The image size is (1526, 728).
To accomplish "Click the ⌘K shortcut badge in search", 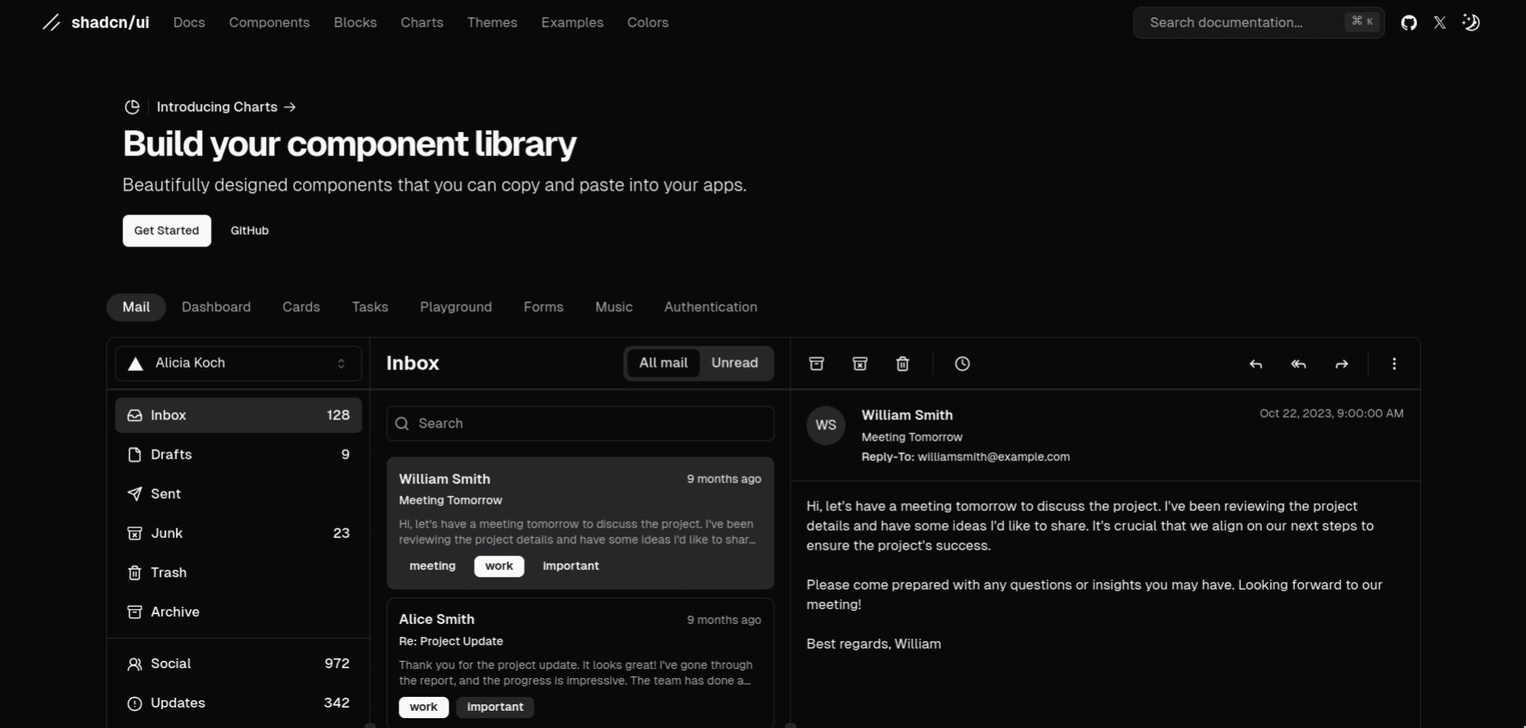I will pyautogui.click(x=1363, y=22).
